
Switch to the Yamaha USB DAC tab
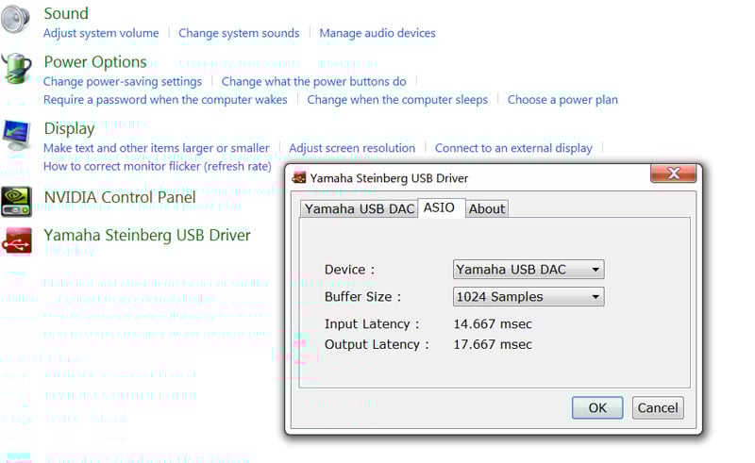359,209
